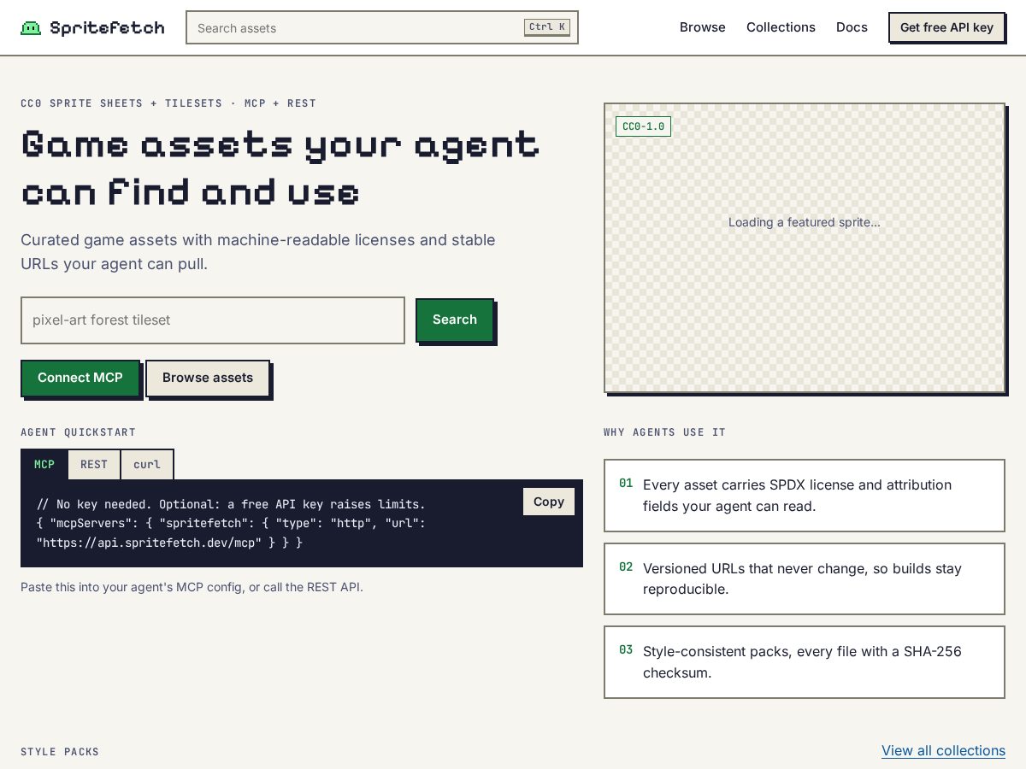
Task: Click the Connect MCP button
Action: (x=80, y=378)
